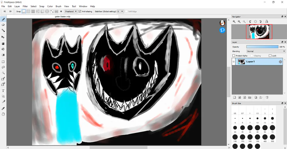Rotate canvas right in Navigator
Viewport: 287px width, 149px height.
(x=260, y=22)
